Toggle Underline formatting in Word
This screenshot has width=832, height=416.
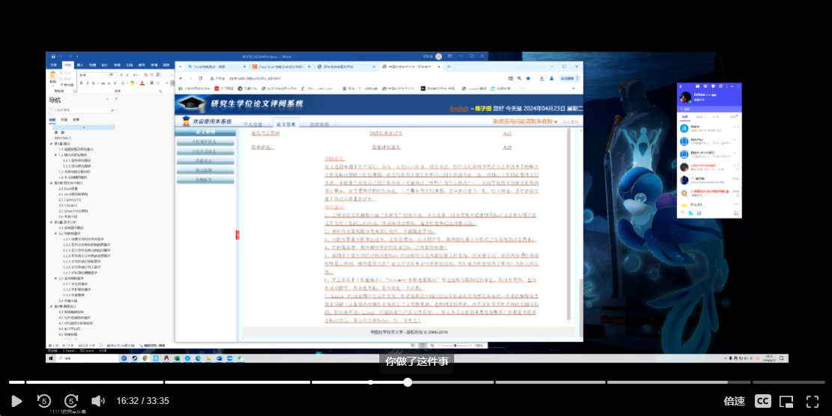[x=94, y=83]
